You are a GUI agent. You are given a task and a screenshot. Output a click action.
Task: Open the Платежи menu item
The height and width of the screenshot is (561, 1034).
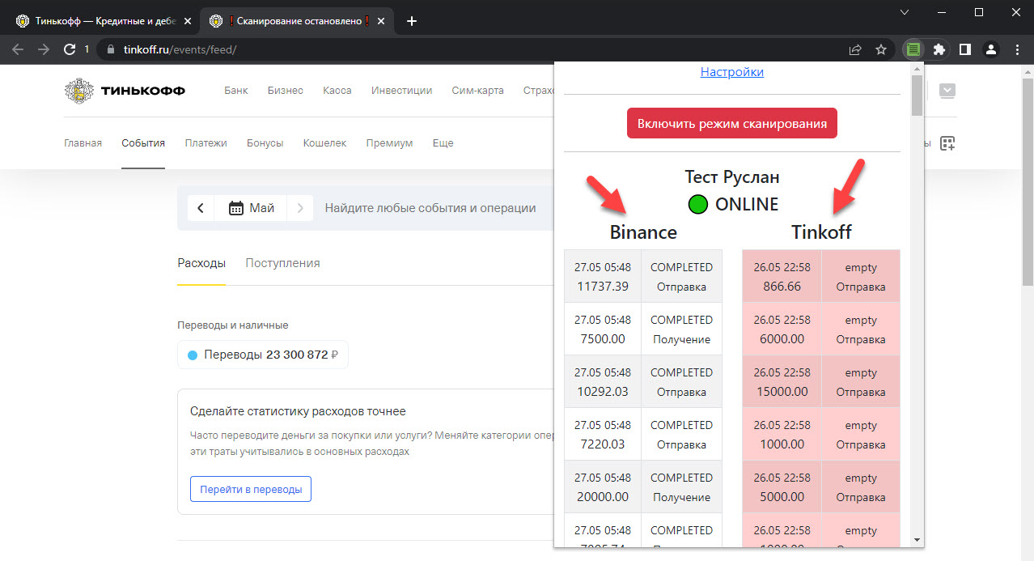coord(206,143)
